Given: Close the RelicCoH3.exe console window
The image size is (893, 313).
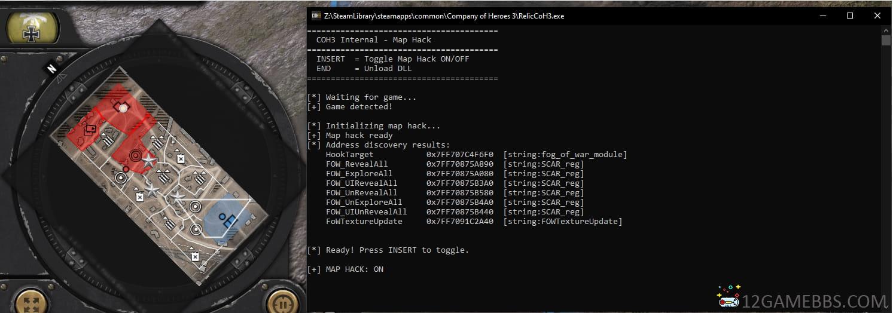Looking at the screenshot, I should (x=877, y=16).
